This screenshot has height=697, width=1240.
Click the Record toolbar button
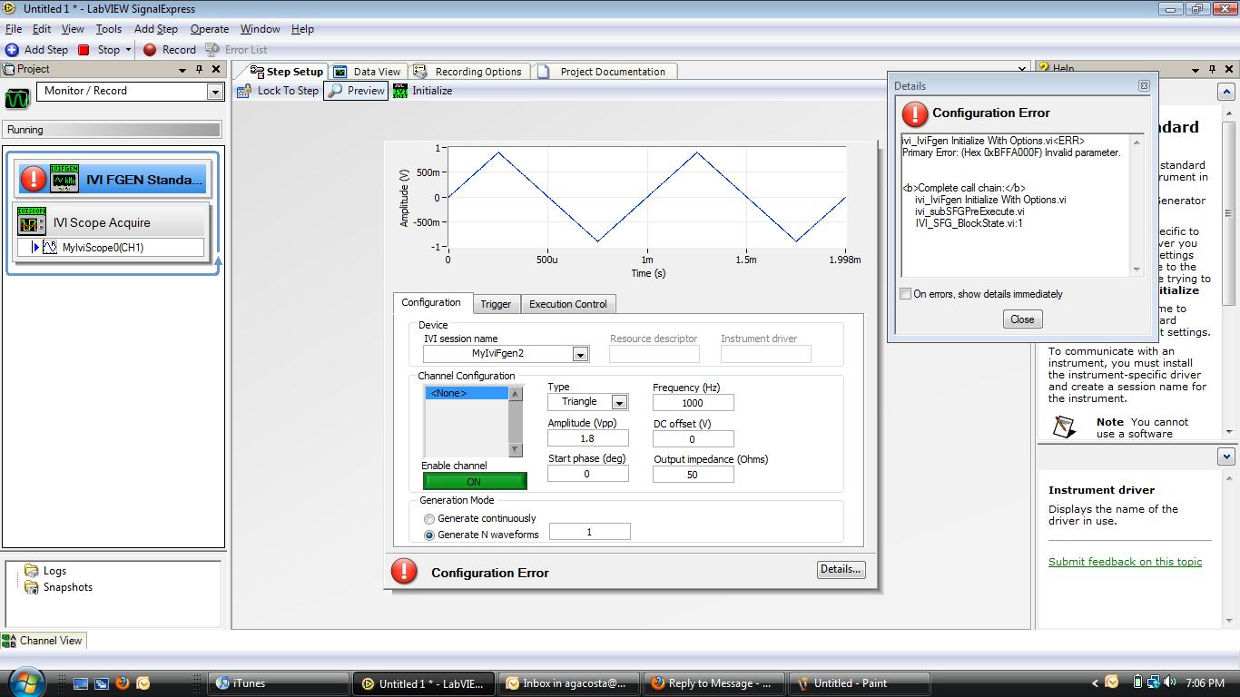[170, 50]
